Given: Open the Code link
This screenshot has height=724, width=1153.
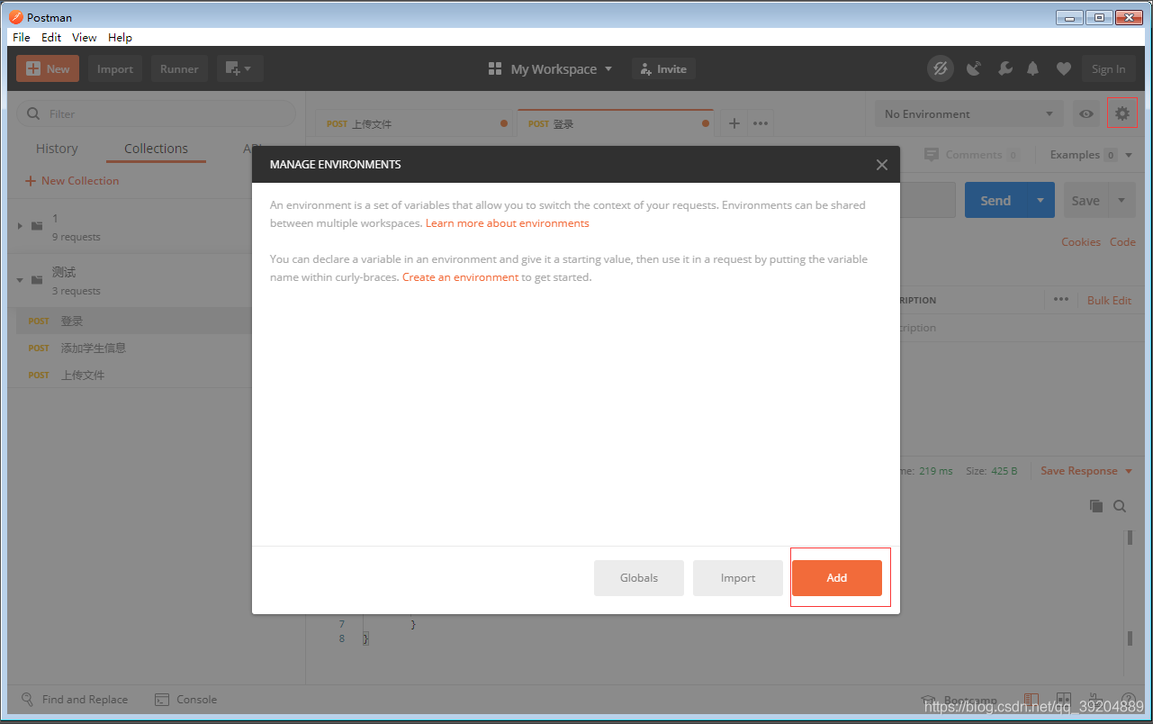Looking at the screenshot, I should tap(1122, 242).
